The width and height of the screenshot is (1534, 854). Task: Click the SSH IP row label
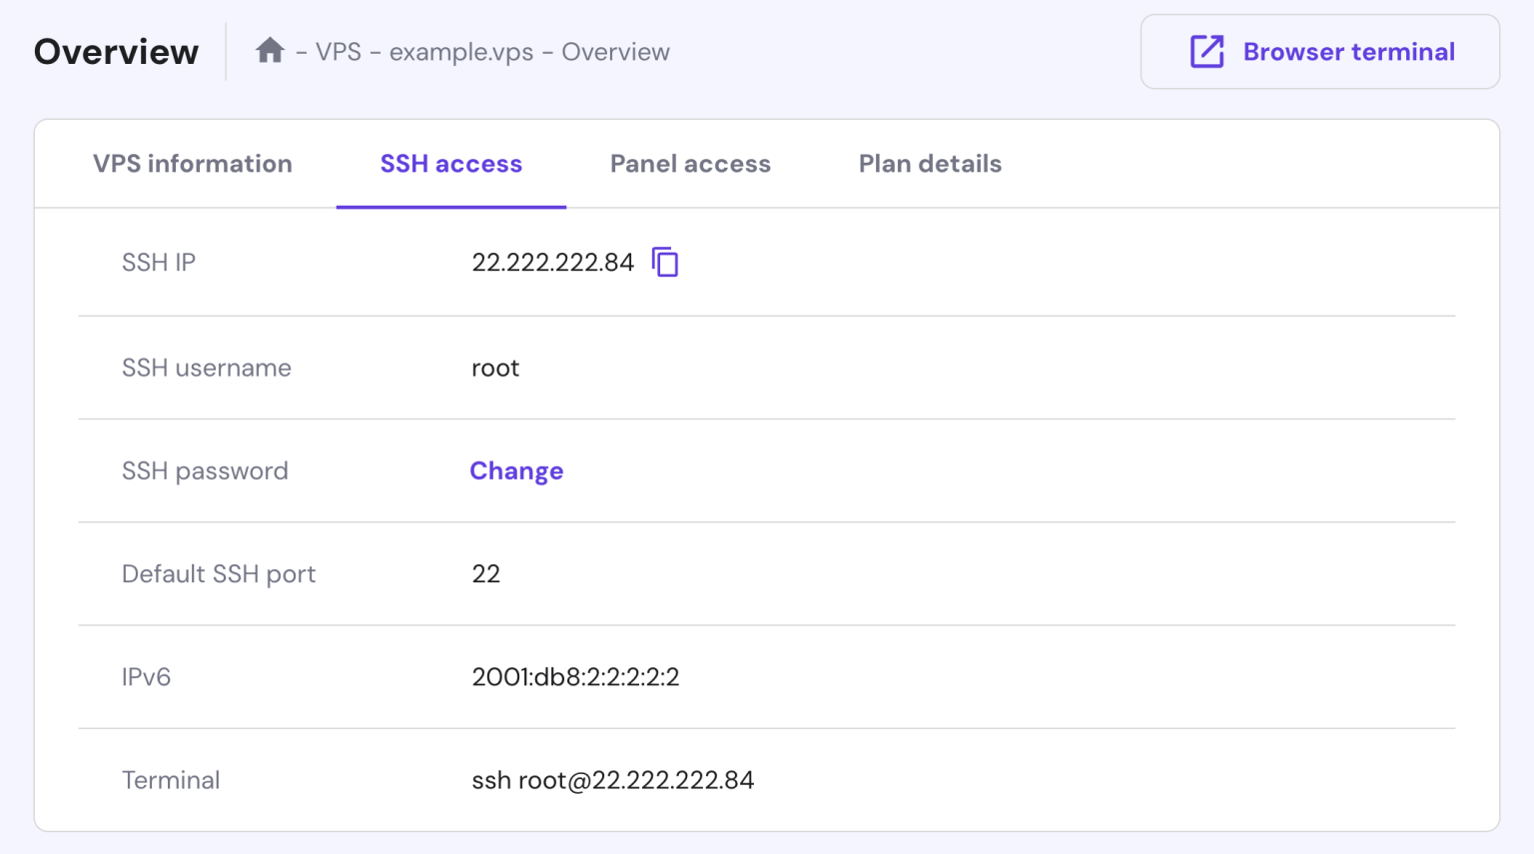coord(158,262)
